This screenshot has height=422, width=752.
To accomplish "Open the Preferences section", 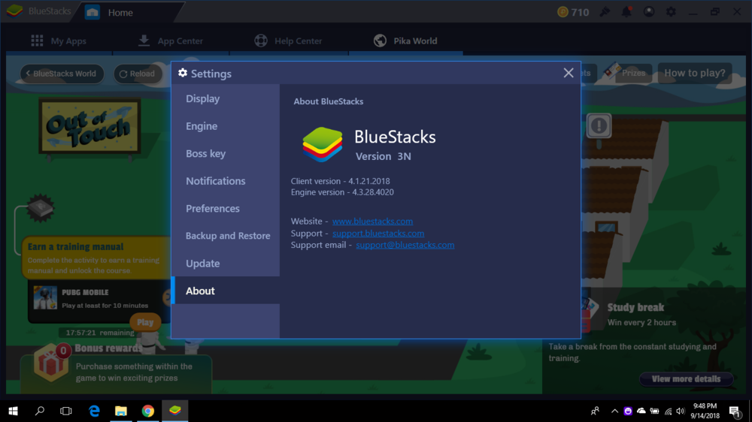I will point(213,208).
